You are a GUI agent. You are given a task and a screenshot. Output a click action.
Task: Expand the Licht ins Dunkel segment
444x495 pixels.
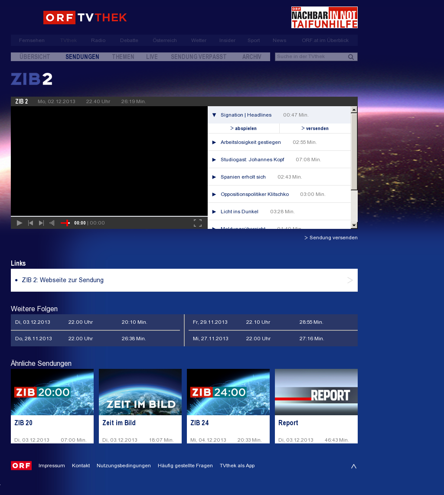coord(214,212)
